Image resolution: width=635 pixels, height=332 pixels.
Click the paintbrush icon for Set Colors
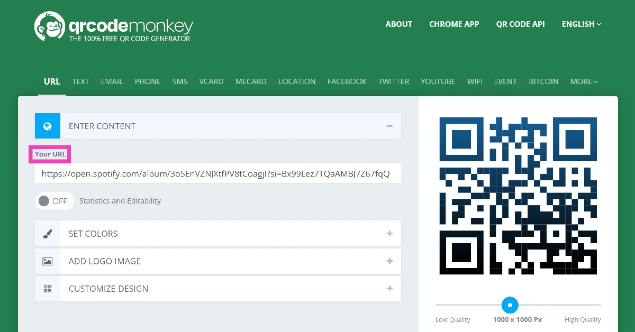(x=48, y=234)
